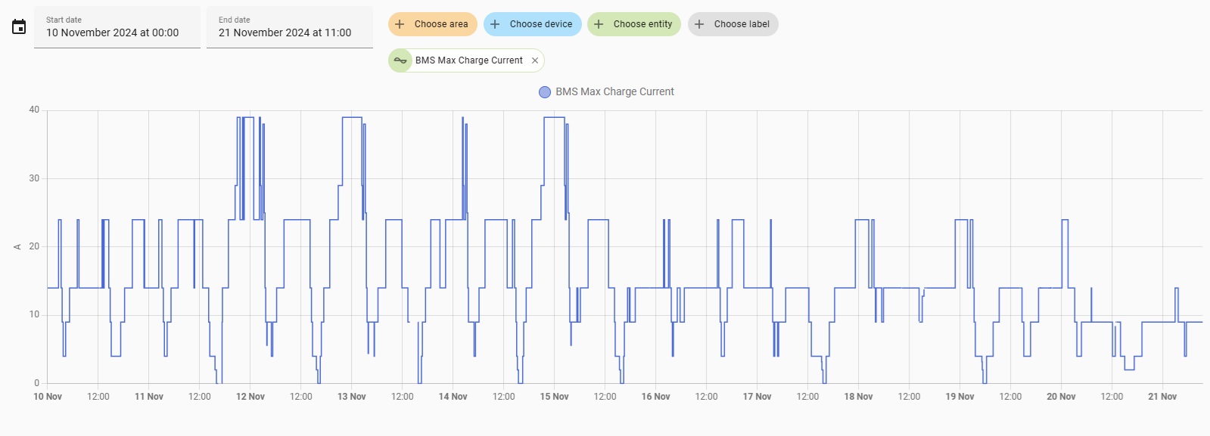Viewport: 1210px width, 436px height.
Task: Select the BMS Max Charge Current chip
Action: coord(468,60)
